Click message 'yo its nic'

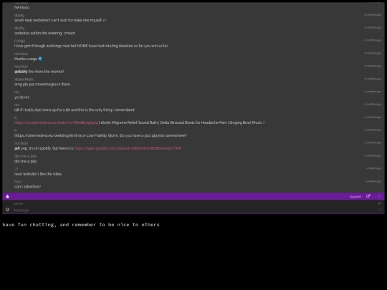(x=21, y=97)
